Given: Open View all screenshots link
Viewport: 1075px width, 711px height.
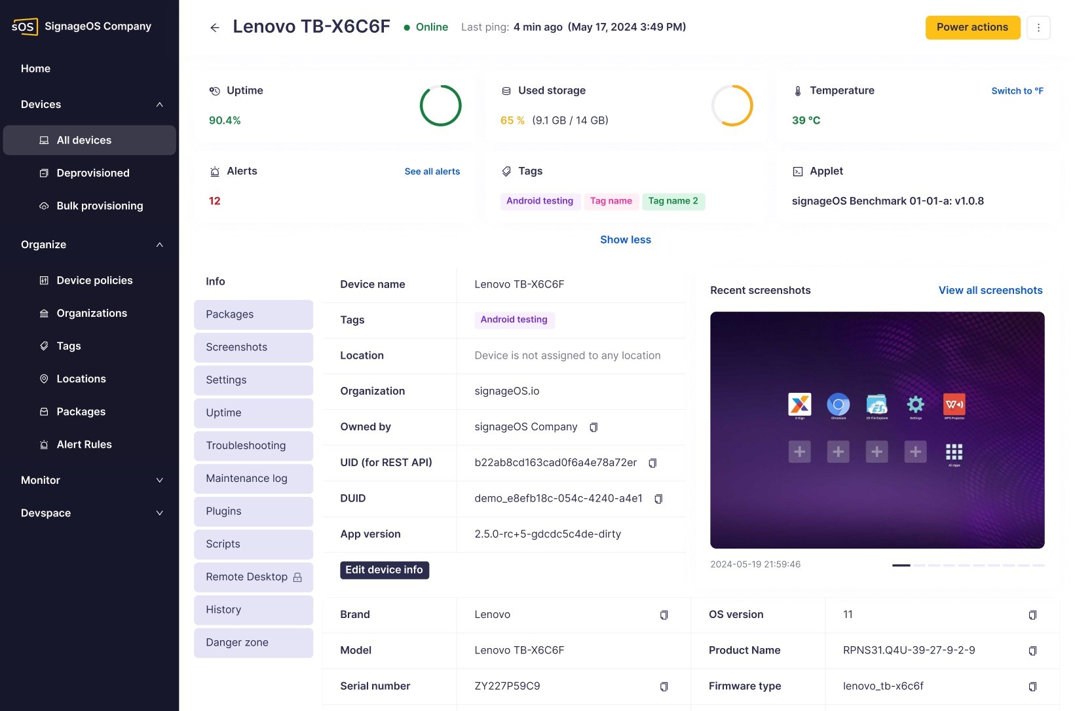Looking at the screenshot, I should tap(990, 290).
